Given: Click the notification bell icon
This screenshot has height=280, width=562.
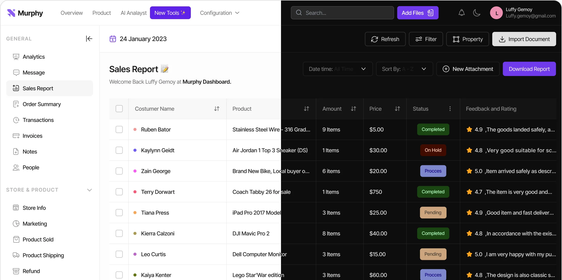Looking at the screenshot, I should pyautogui.click(x=461, y=13).
